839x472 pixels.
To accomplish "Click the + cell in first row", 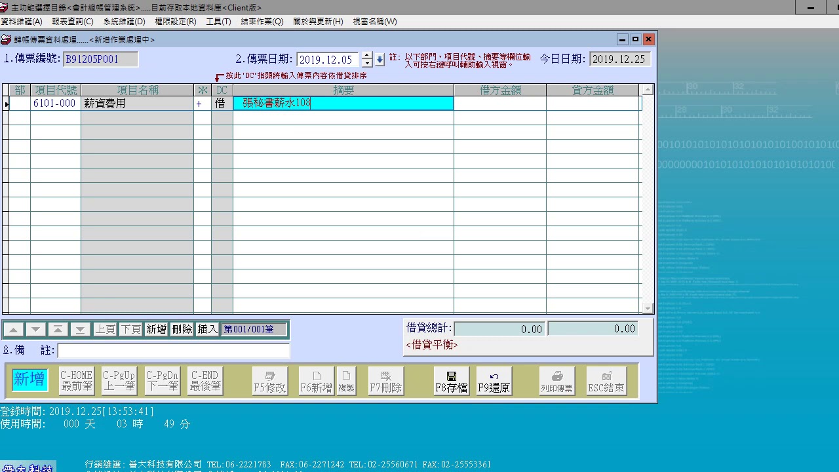I will [x=202, y=104].
